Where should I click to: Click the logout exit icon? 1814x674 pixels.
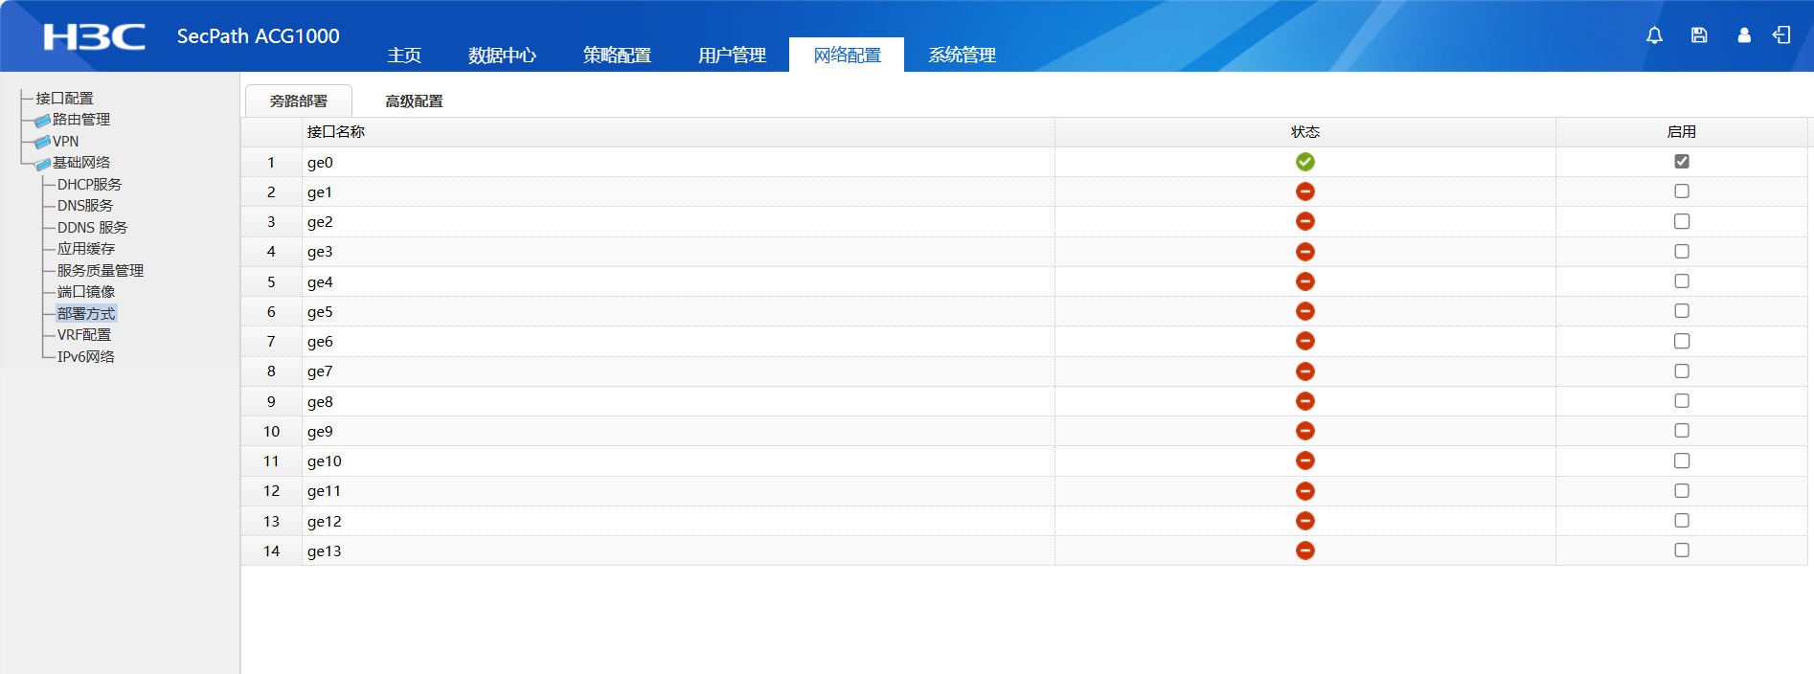point(1781,35)
